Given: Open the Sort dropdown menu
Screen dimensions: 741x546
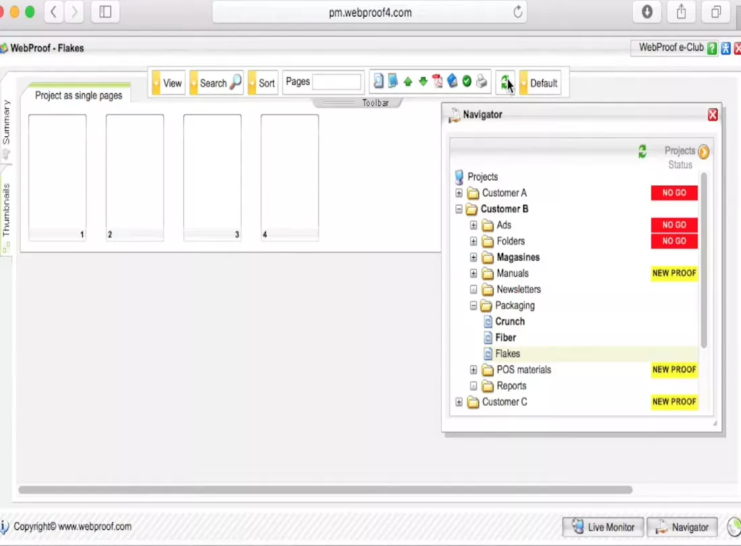Looking at the screenshot, I should pyautogui.click(x=262, y=83).
